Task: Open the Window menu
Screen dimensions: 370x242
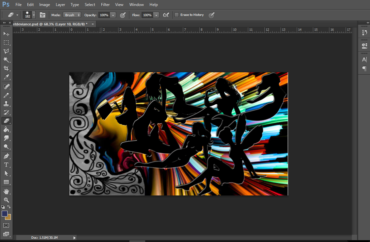Action: click(136, 5)
